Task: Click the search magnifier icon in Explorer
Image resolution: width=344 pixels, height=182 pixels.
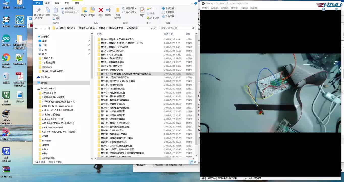Action: click(193, 28)
